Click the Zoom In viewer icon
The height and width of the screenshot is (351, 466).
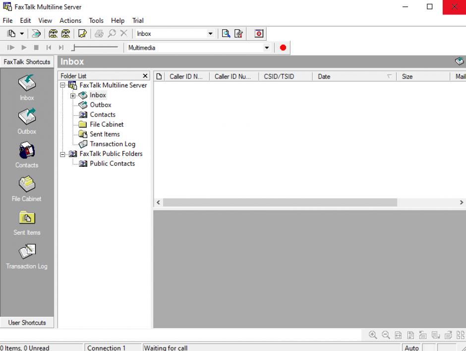click(x=373, y=335)
